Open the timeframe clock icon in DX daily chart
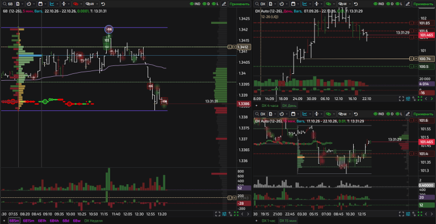This screenshot has height=224, width=436. (282, 4)
